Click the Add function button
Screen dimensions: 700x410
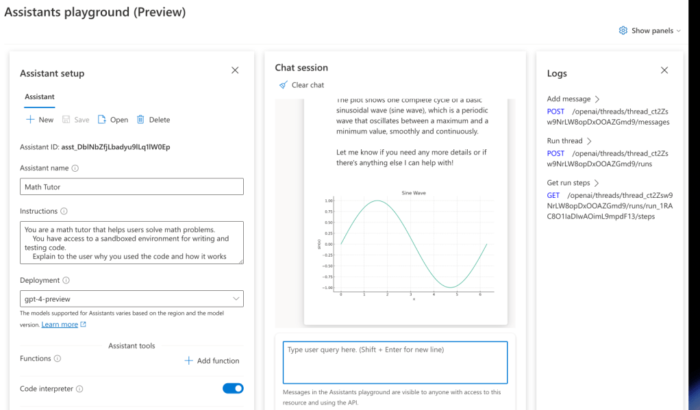[212, 361]
